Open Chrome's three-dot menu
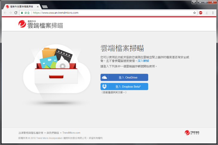Screen dimensions: 218x145 point(213,13)
